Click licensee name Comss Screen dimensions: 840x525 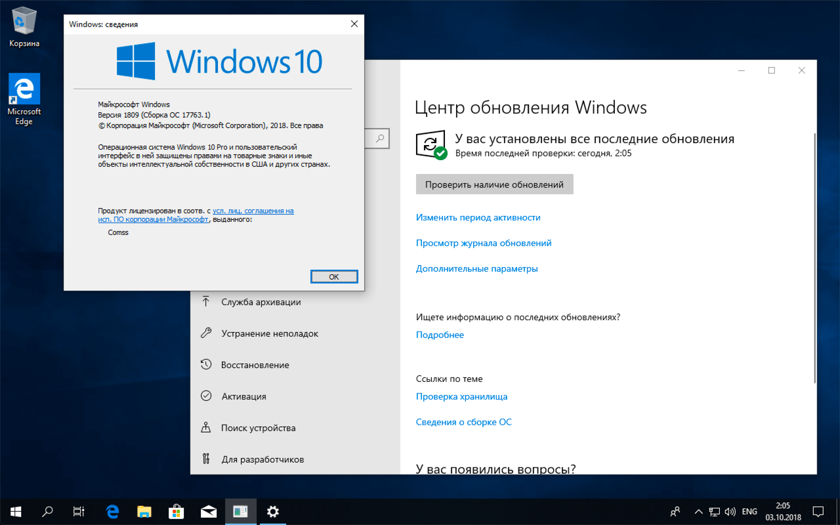[x=118, y=232]
